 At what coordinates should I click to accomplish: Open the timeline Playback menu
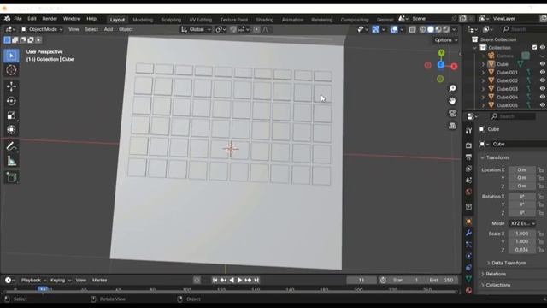point(33,280)
